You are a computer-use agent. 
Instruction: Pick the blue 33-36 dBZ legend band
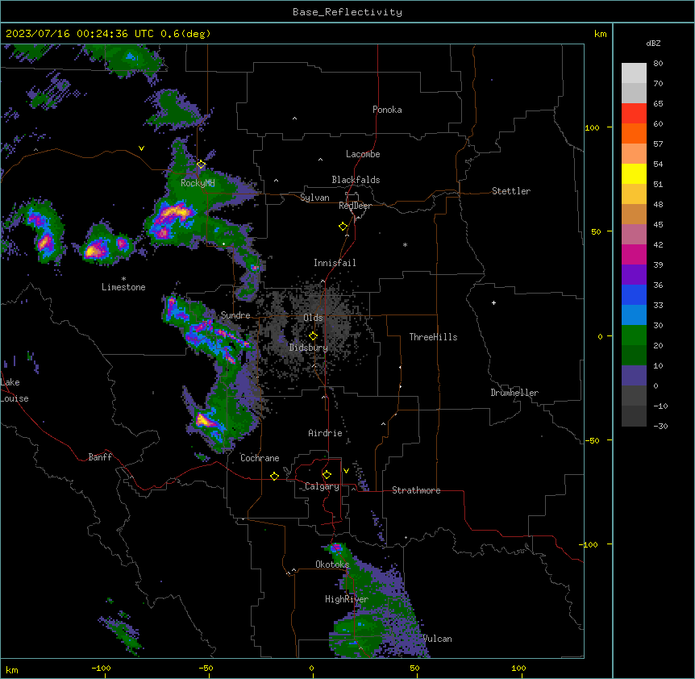[634, 294]
